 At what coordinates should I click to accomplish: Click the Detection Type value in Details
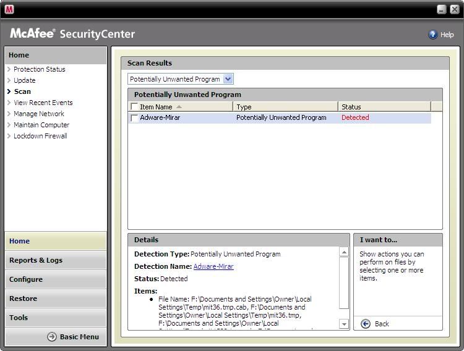point(236,254)
